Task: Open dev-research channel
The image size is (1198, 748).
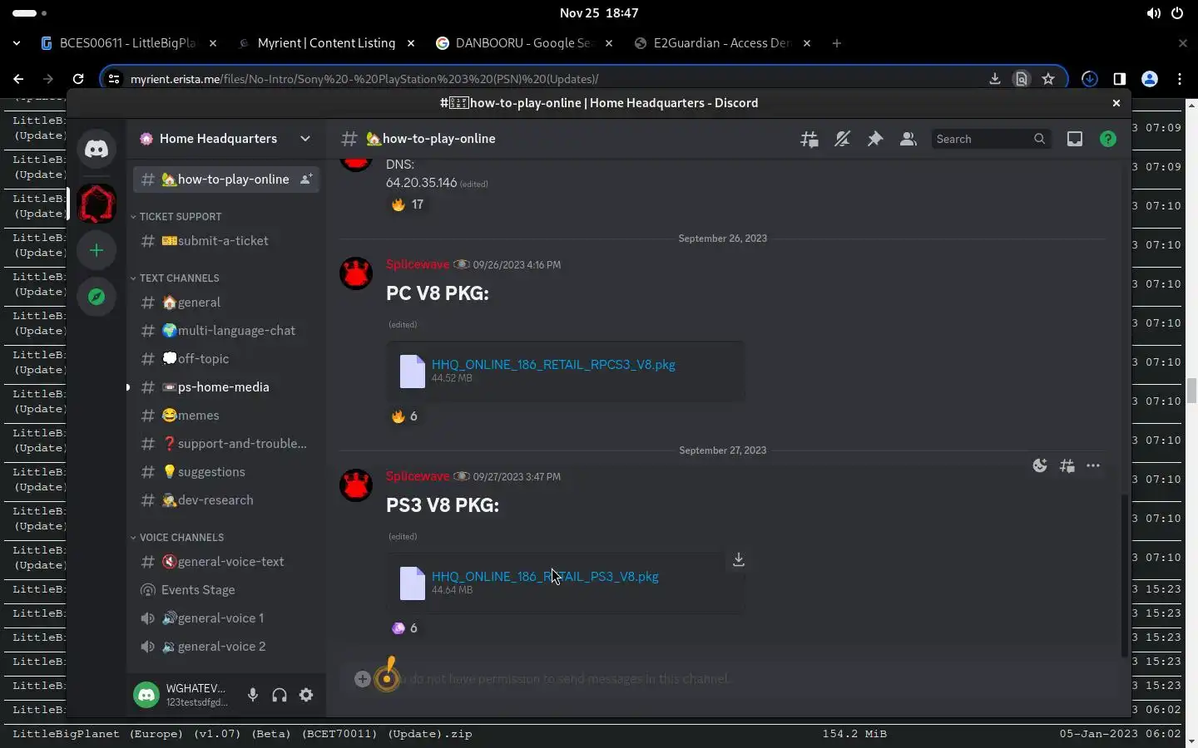Action: click(225, 500)
